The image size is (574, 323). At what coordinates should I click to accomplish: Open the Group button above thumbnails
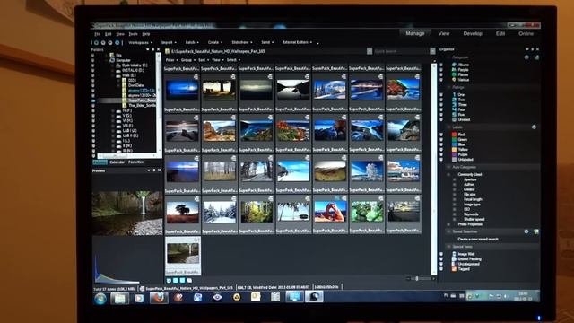point(187,60)
